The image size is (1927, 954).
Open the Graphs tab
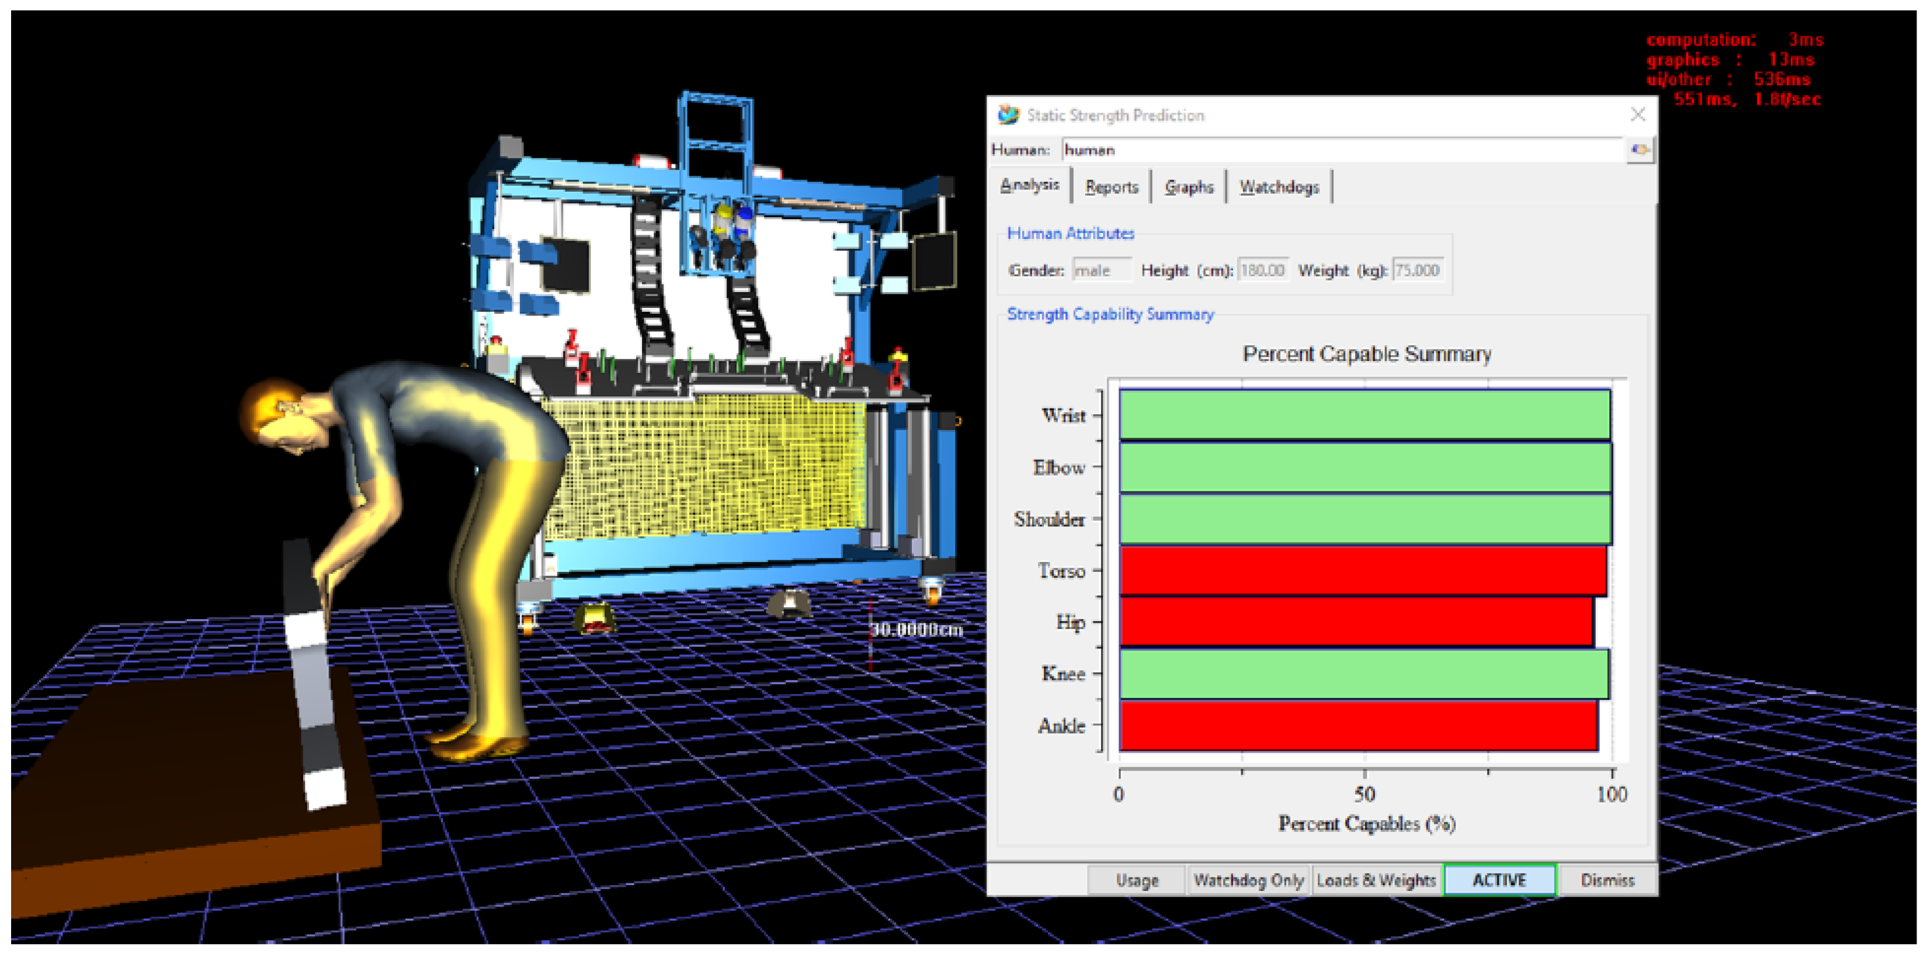(1189, 187)
